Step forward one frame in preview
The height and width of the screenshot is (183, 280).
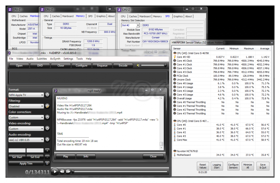click(x=68, y=171)
